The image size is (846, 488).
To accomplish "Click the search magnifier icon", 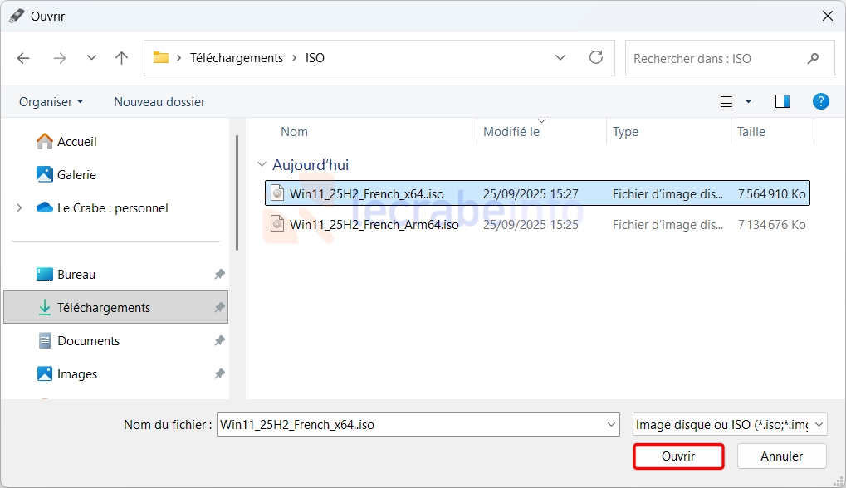I will click(813, 59).
